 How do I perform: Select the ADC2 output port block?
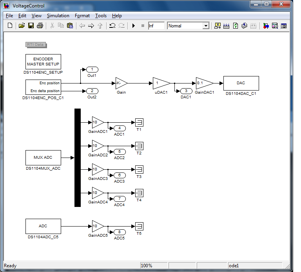coord(120,152)
